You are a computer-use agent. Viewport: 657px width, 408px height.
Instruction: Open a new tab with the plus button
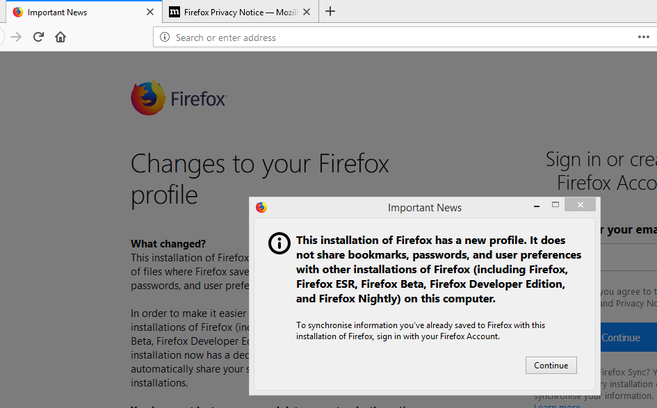330,11
